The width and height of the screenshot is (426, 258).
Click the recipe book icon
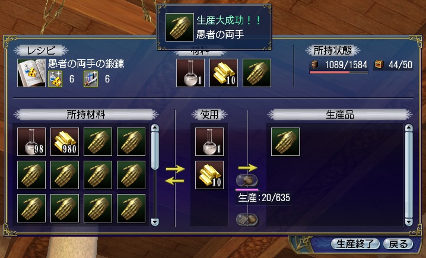coord(31,73)
